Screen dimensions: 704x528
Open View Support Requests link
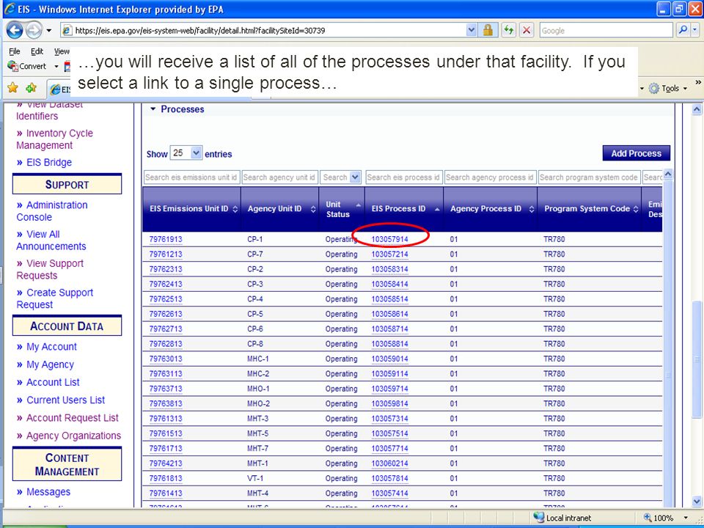(50, 269)
